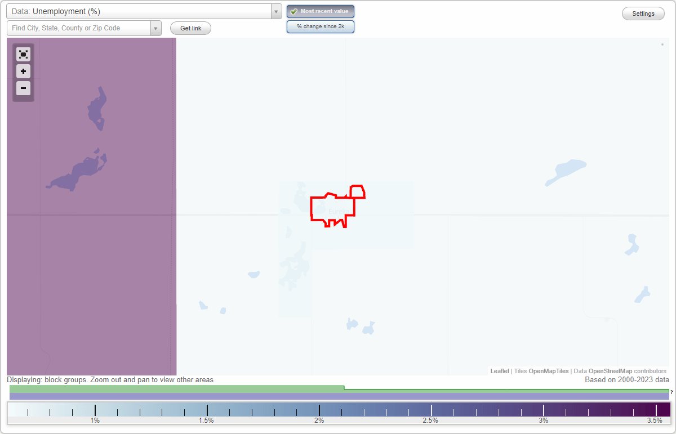Toggle off Most recent value display
The height and width of the screenshot is (434, 676).
(321, 11)
